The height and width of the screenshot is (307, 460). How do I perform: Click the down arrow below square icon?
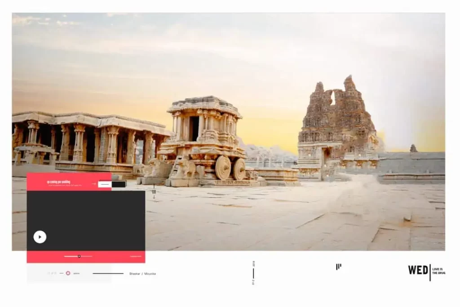[154, 197]
